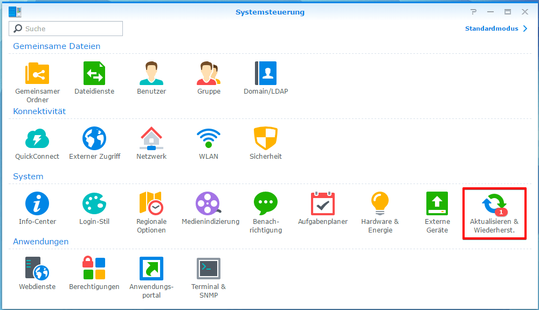Switch to Standardmodus view
Image resolution: width=539 pixels, height=310 pixels.
496,29
